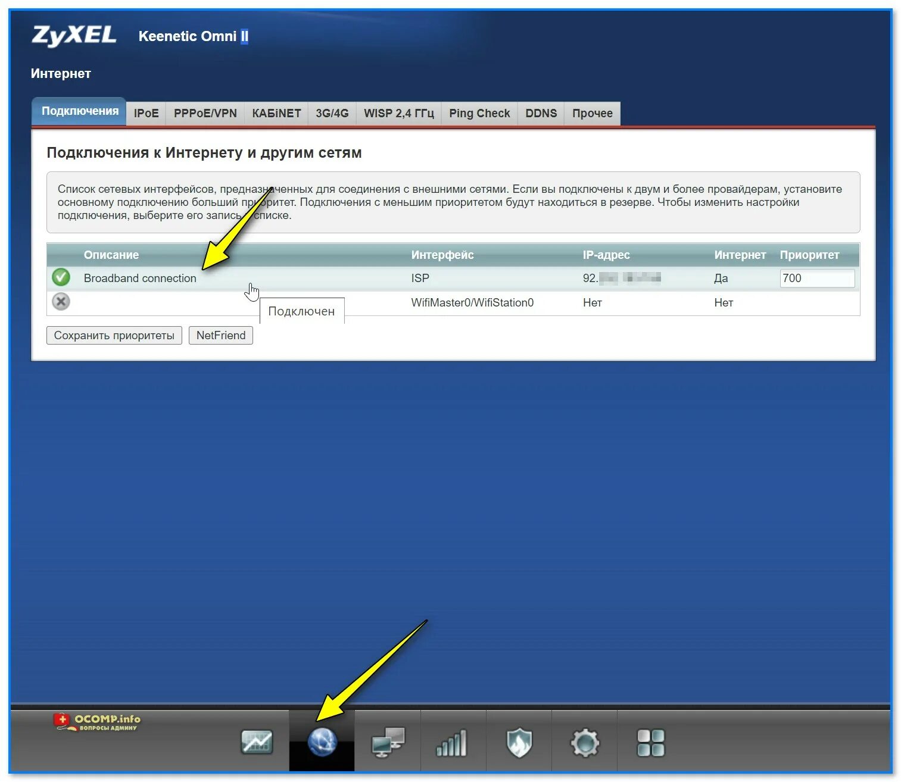Image resolution: width=901 pixels, height=782 pixels.
Task: Click the gray disabled status icon
Action: click(61, 302)
